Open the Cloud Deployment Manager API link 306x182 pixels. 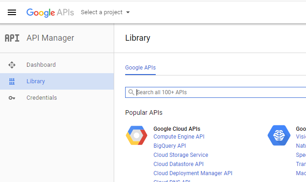point(193,173)
